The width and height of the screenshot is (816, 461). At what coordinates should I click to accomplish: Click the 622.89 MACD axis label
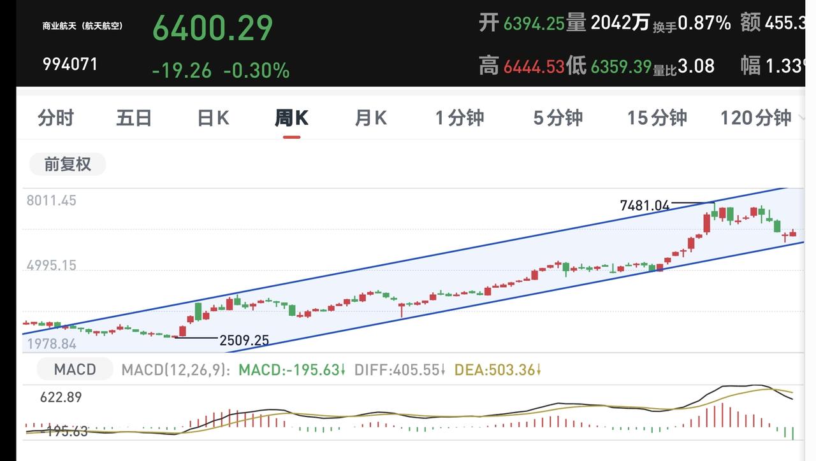point(61,397)
